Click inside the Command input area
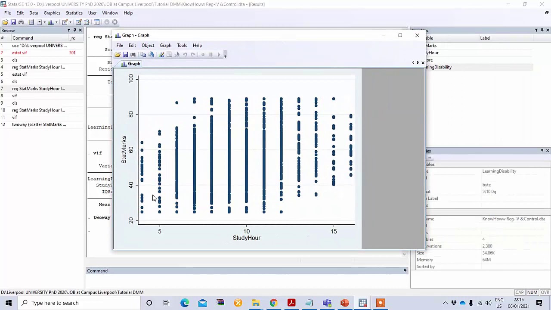This screenshot has height=310, width=551. 247,281
